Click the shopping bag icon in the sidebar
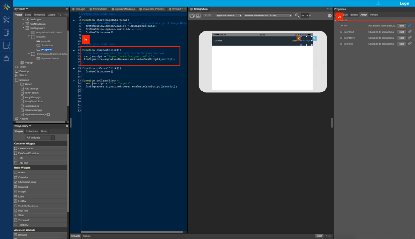 [x=6, y=58]
